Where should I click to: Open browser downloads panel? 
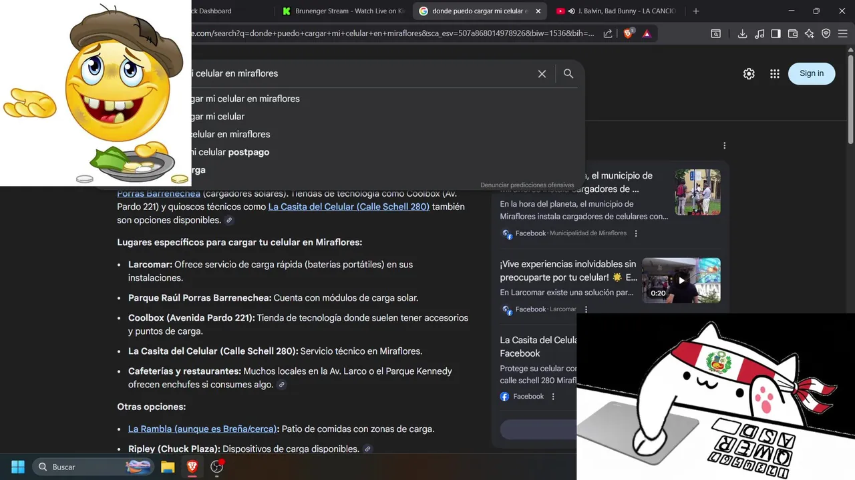pyautogui.click(x=742, y=33)
